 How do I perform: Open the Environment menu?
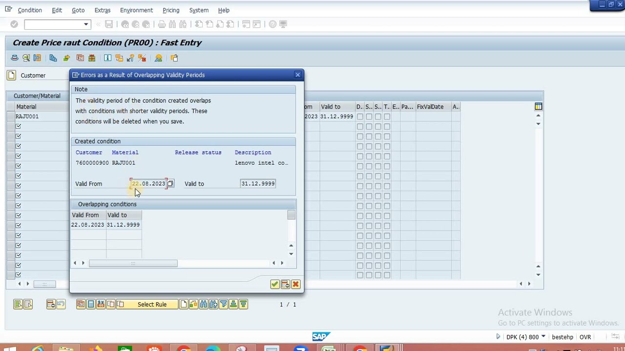click(136, 10)
